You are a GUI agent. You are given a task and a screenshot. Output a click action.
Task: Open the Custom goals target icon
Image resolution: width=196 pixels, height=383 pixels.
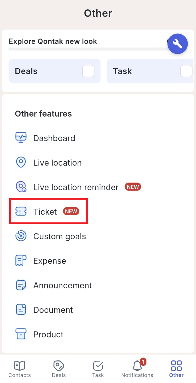21,236
